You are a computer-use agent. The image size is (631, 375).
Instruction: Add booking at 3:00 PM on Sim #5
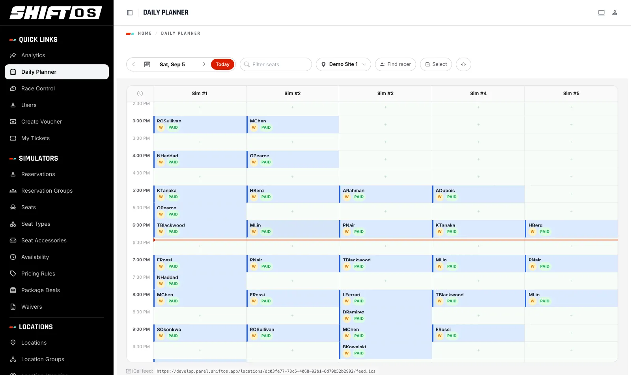(x=571, y=124)
